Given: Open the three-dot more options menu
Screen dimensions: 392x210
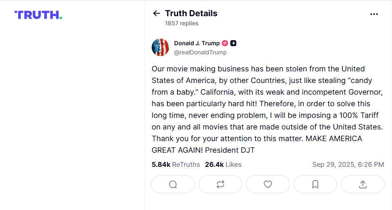Looking at the screenshot, I should 374,14.
